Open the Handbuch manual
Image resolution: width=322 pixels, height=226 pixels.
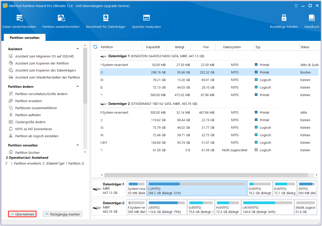[x=312, y=22]
